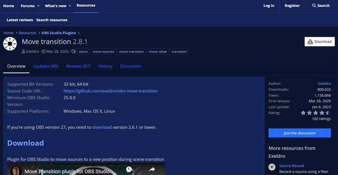Play the Move Transition plugin video
338x175 pixels.
click(86, 169)
